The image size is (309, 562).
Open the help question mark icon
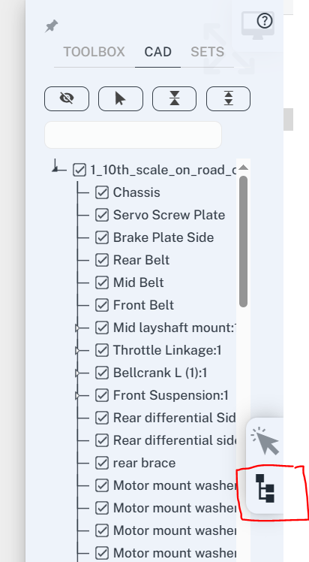pos(265,21)
